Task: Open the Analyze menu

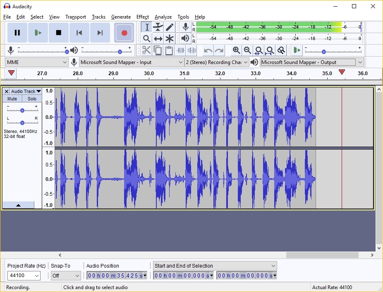Action: point(163,17)
